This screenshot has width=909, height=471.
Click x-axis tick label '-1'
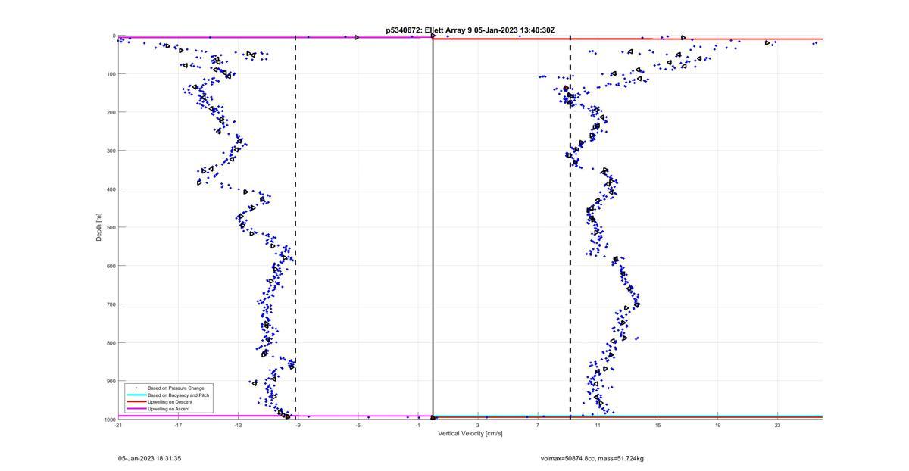click(x=417, y=425)
